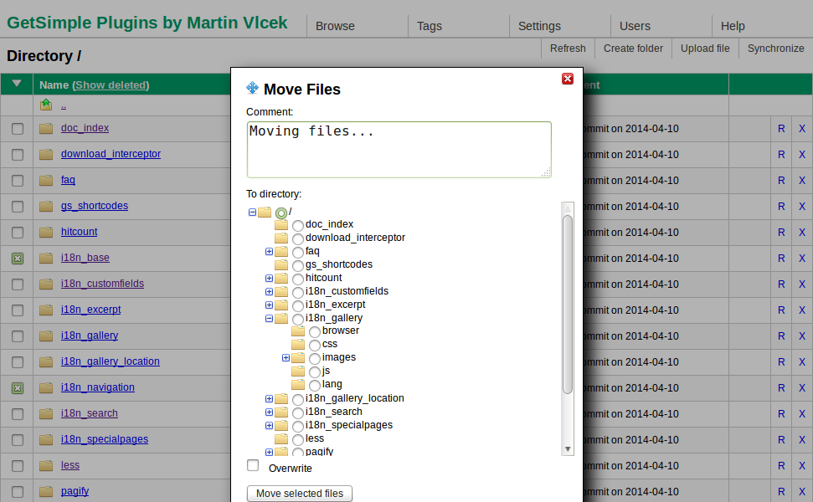Image resolution: width=813 pixels, height=502 pixels.
Task: Click the parent directory up-arrow icon
Action: point(46,105)
